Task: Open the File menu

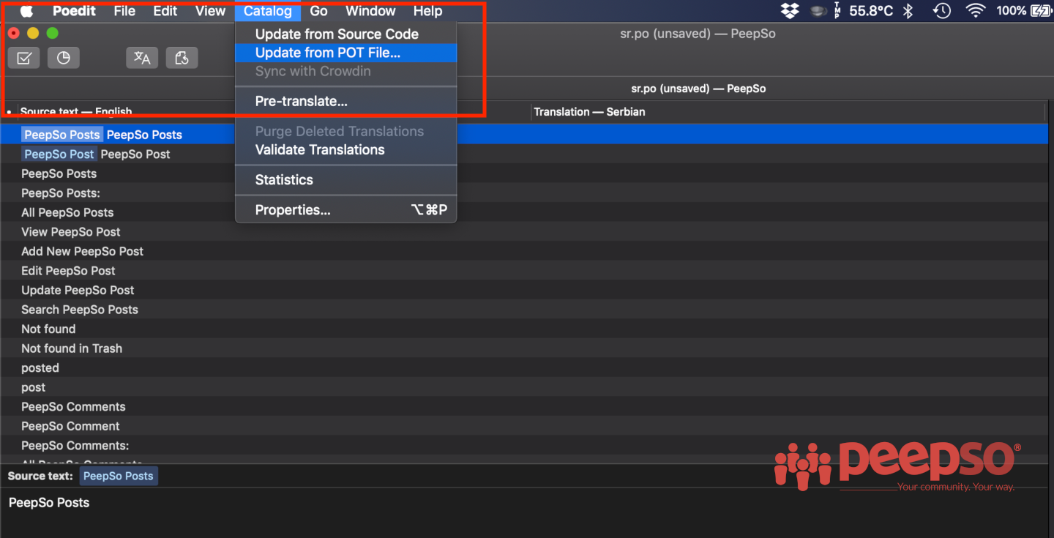Action: [x=124, y=11]
